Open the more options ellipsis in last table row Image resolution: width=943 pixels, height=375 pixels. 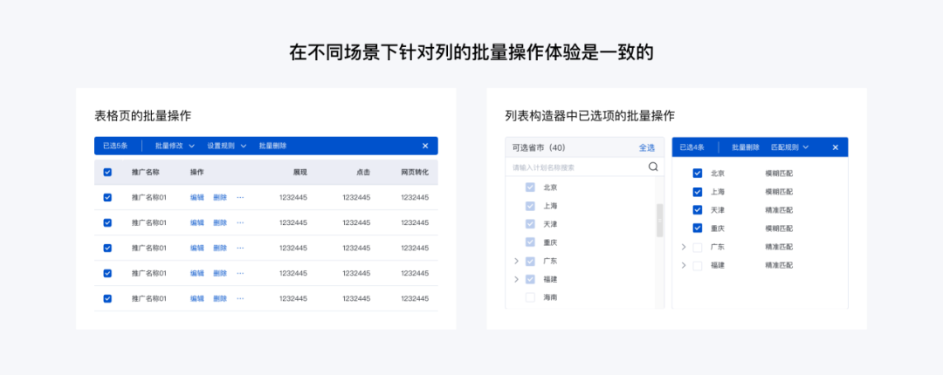tap(240, 298)
